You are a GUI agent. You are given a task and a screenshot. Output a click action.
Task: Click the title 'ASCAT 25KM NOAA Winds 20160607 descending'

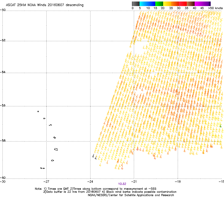point(44,5)
